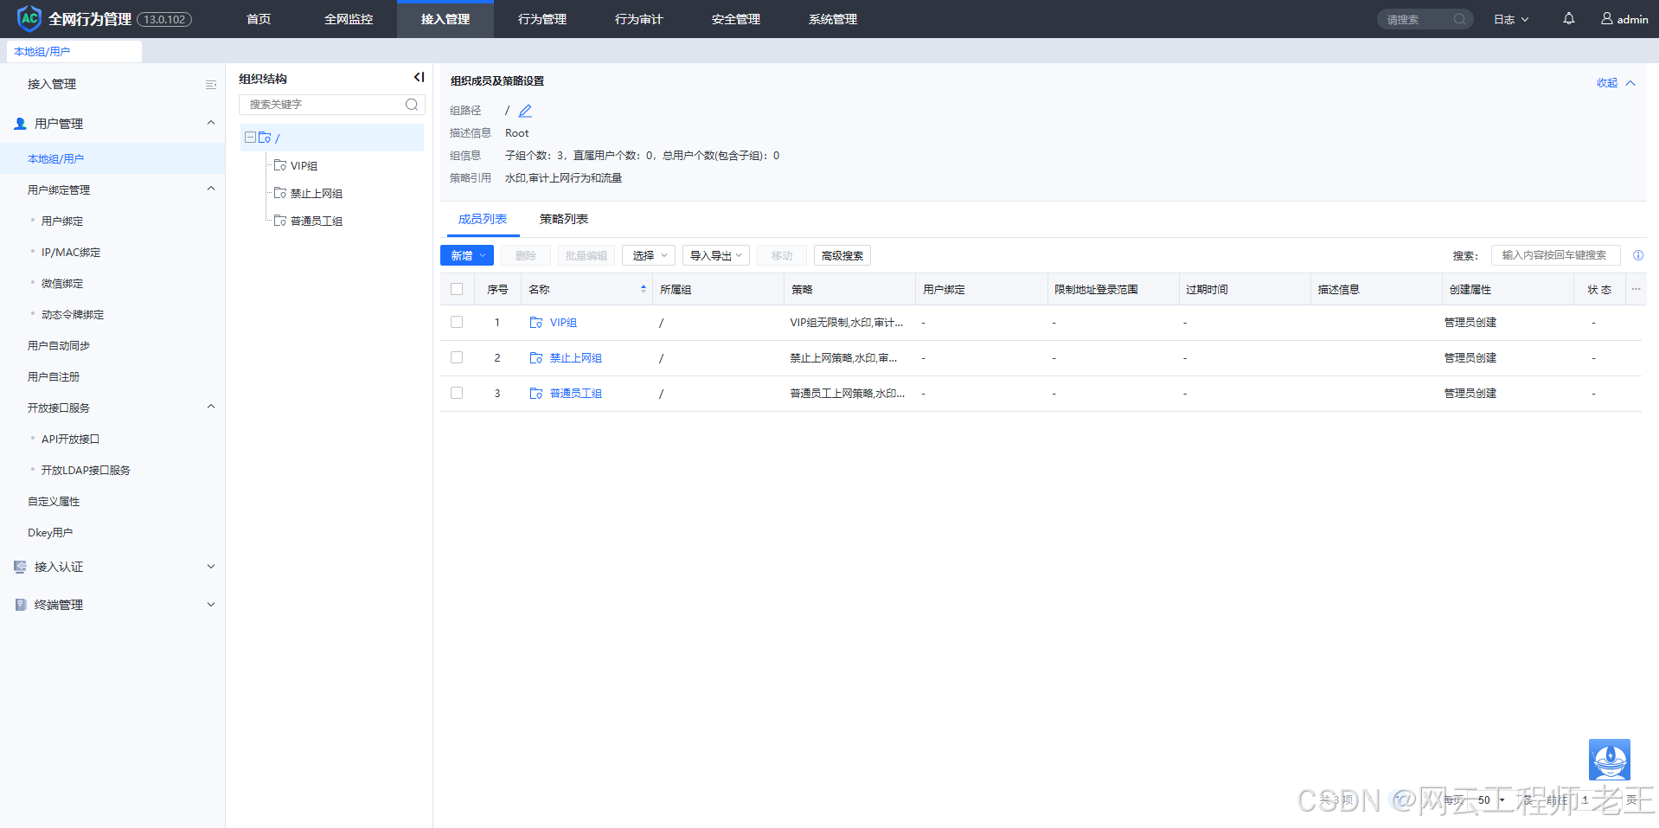Image resolution: width=1659 pixels, height=828 pixels.
Task: Click the 高级搜索 button
Action: point(842,255)
